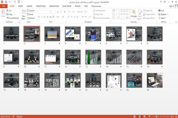Click the Sign in link

[171, 6]
